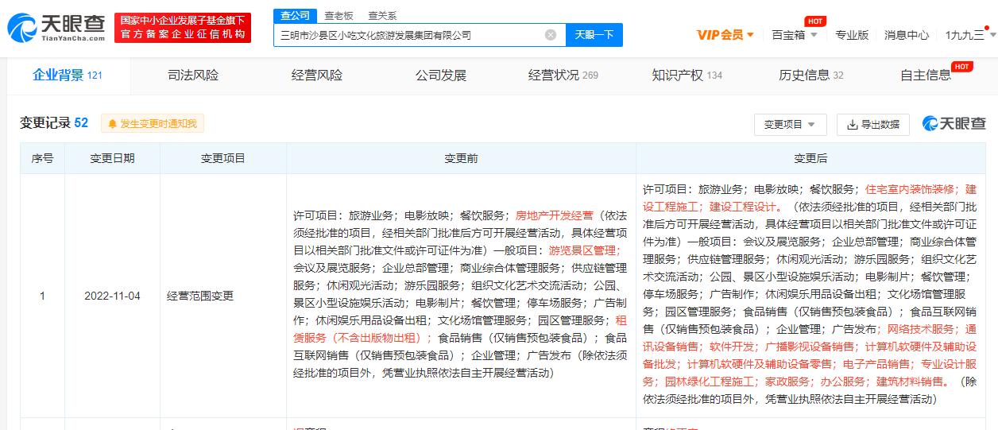Open the 知识产权 tab
Screen dimensions: 998x430
pyautogui.click(x=687, y=76)
